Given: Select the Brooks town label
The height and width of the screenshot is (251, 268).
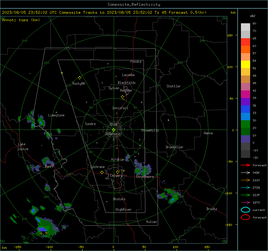Looking at the screenshot, I should coord(212,209).
